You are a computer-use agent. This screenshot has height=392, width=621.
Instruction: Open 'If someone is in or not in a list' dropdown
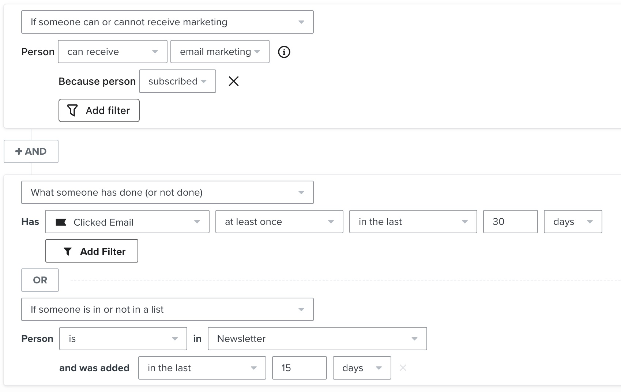pyautogui.click(x=167, y=310)
